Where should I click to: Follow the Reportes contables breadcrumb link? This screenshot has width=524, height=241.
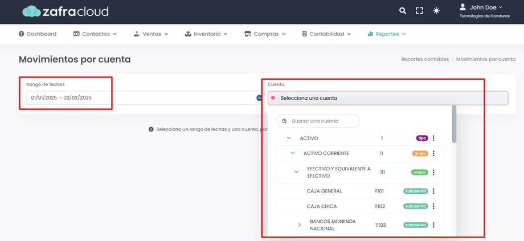[x=425, y=59]
